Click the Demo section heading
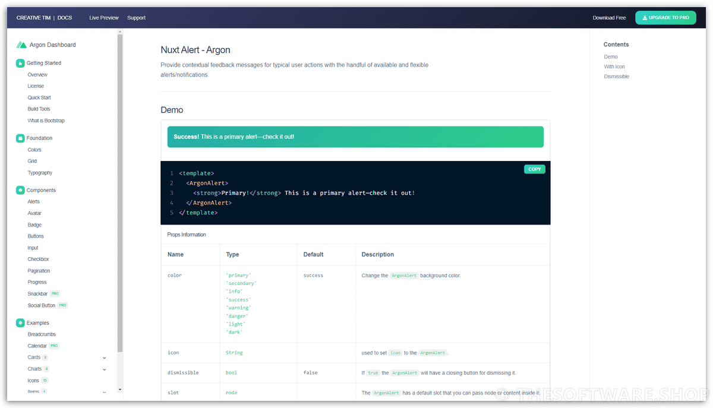Viewport: 713px width, 408px height. [x=172, y=110]
